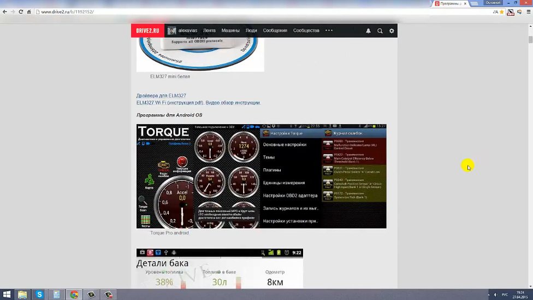
Task: Select the Программы browser tab
Action: click(451, 3)
